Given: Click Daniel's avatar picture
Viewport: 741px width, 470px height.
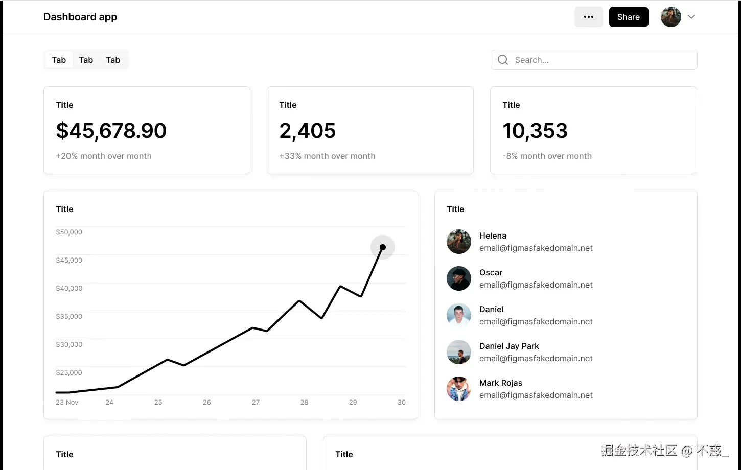Looking at the screenshot, I should pos(458,315).
